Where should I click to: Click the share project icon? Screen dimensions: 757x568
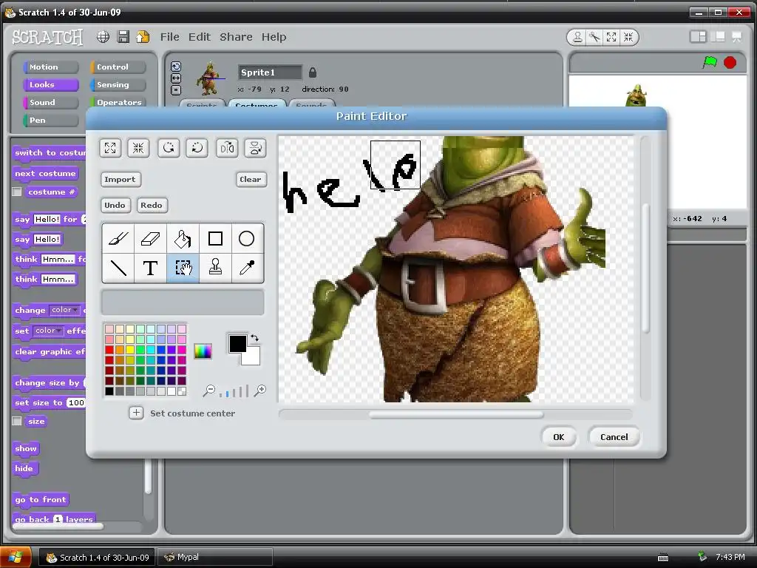(x=143, y=37)
